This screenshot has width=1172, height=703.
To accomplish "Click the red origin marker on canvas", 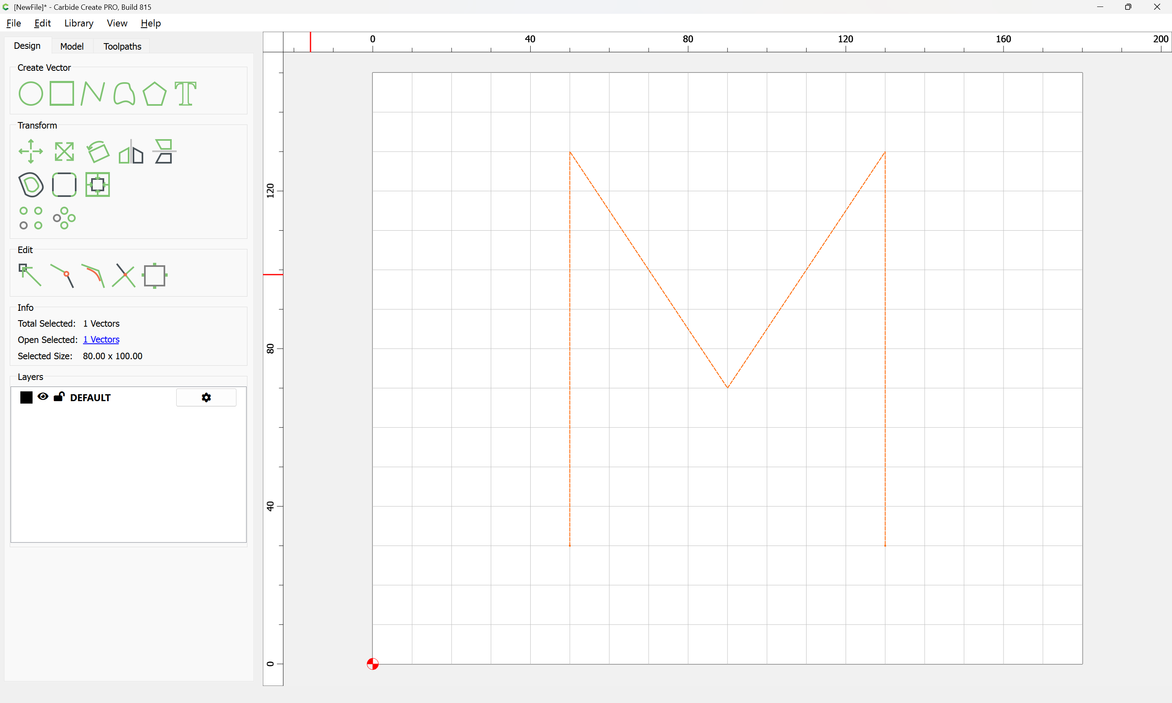I will [x=373, y=664].
